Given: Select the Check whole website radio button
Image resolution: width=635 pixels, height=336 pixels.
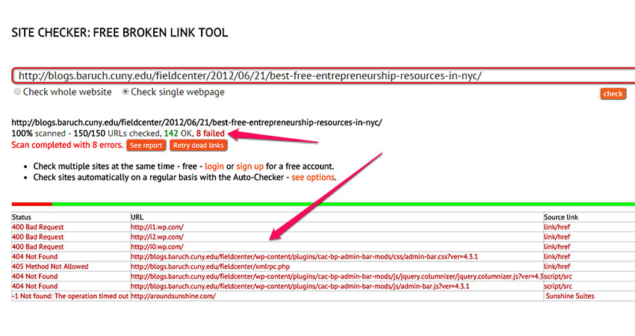Looking at the screenshot, I should (x=17, y=92).
